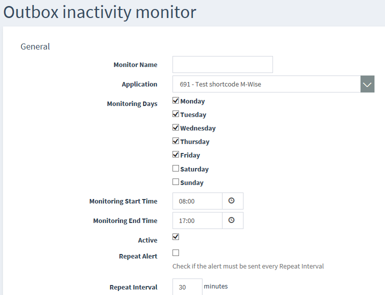Expand the Application dropdown arrow

coord(367,84)
